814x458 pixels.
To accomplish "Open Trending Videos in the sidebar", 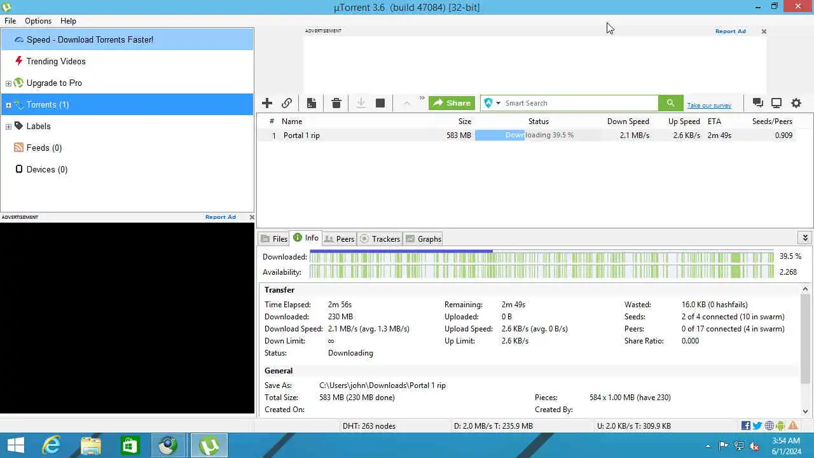I will pyautogui.click(x=56, y=61).
